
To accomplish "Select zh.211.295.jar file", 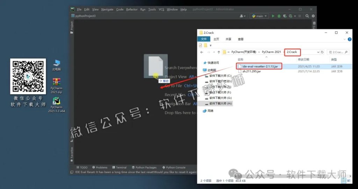I will [x=252, y=71].
